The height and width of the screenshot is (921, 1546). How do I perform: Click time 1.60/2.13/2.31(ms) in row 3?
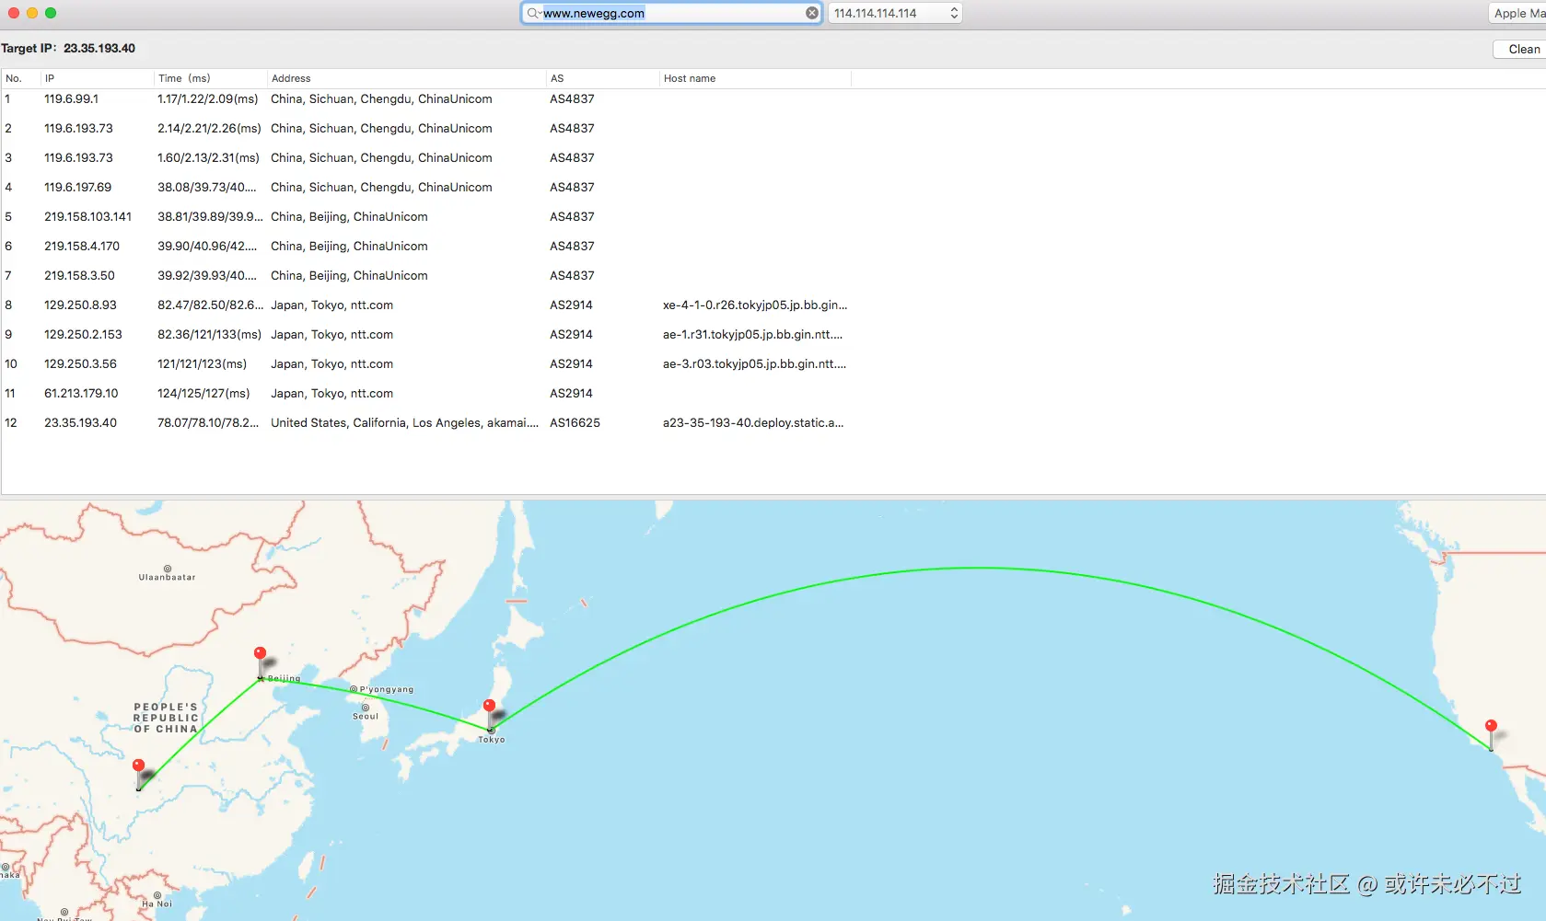pos(208,157)
